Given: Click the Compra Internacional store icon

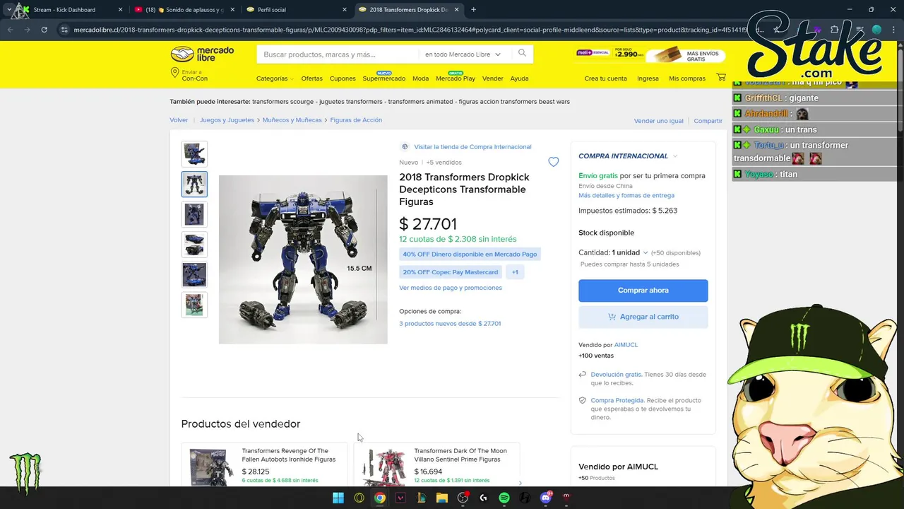Looking at the screenshot, I should pyautogui.click(x=405, y=146).
